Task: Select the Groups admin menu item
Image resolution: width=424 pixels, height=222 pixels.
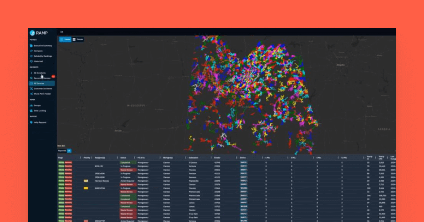Action: point(37,105)
